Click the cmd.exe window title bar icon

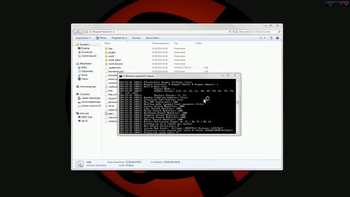tap(120, 76)
